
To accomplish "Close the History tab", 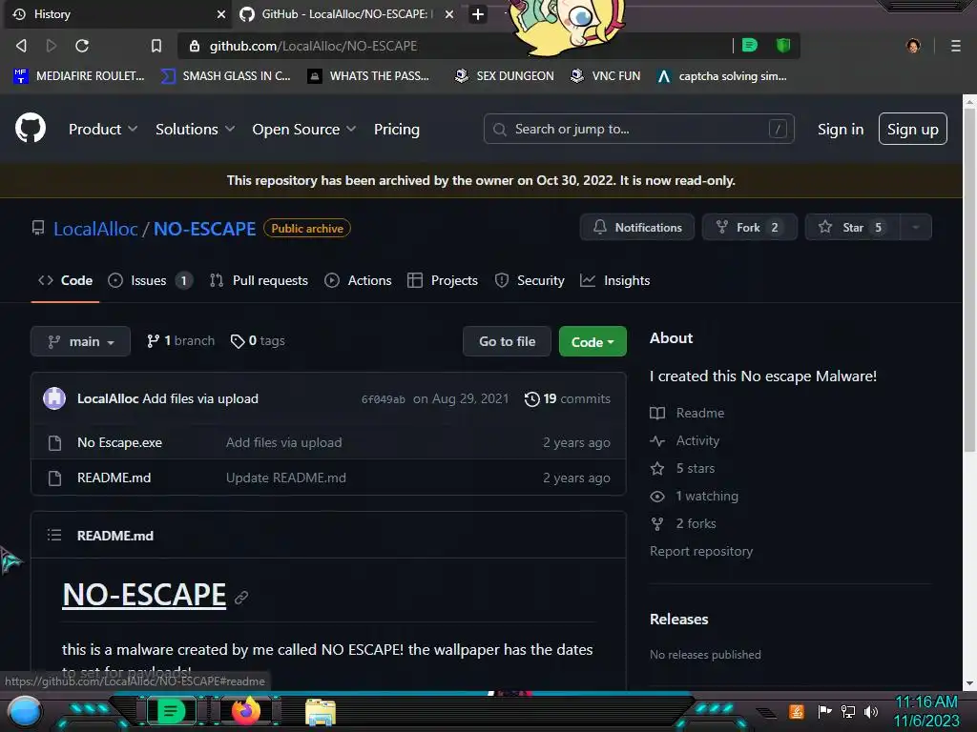I will pos(221,13).
